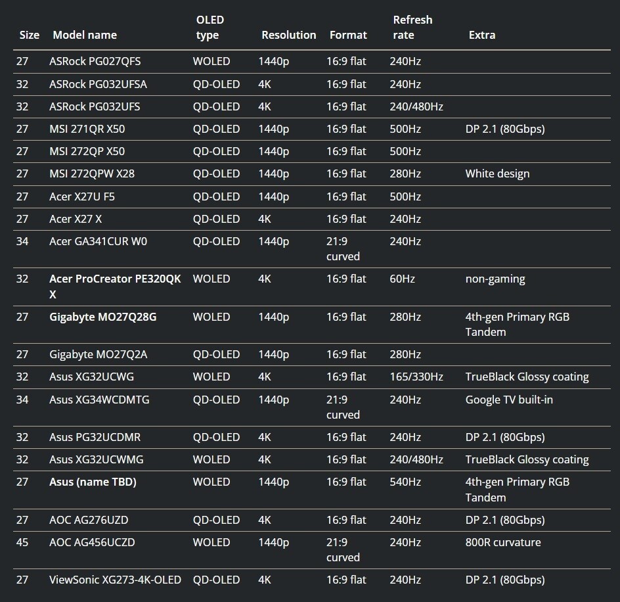The width and height of the screenshot is (620, 602).
Task: Click the ViewSonic XG273-4K-OLED model name
Action: [x=115, y=580]
